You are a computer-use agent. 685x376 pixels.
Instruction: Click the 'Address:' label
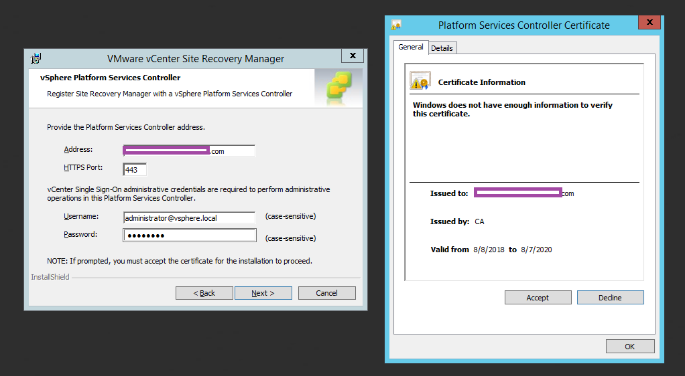(x=78, y=149)
